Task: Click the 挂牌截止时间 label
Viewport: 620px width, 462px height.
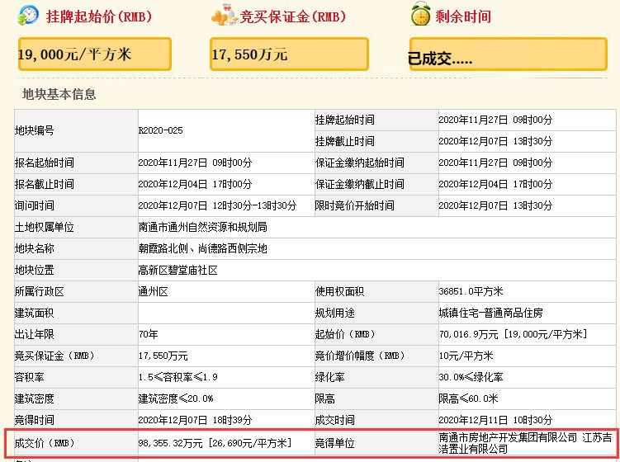Action: point(345,141)
